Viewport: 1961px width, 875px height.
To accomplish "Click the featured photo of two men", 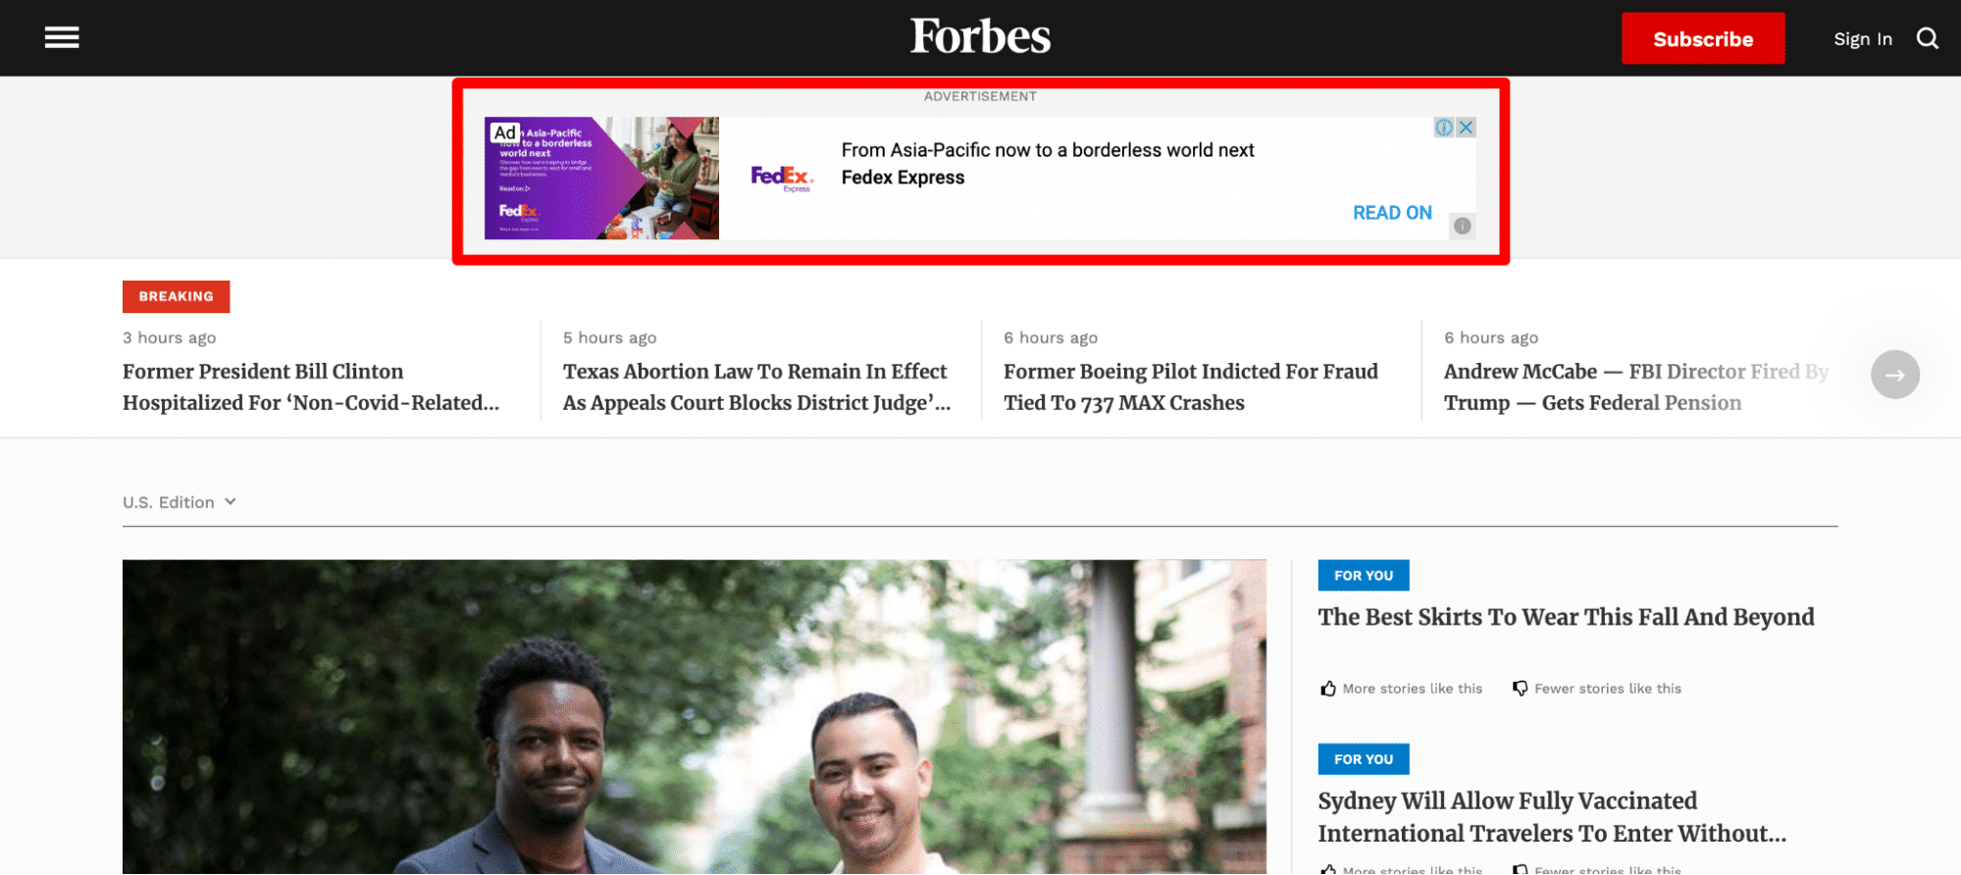I will pos(694,716).
